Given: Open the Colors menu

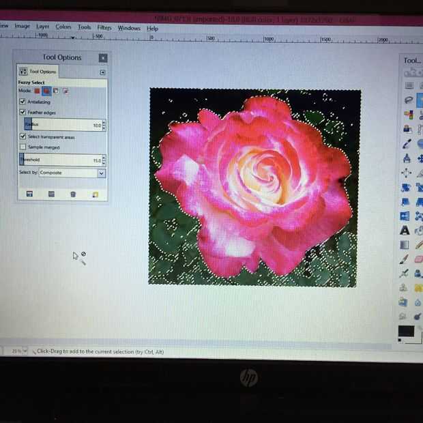Looking at the screenshot, I should click(x=63, y=27).
